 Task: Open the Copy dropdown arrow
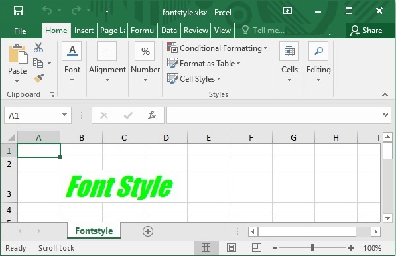pos(50,63)
